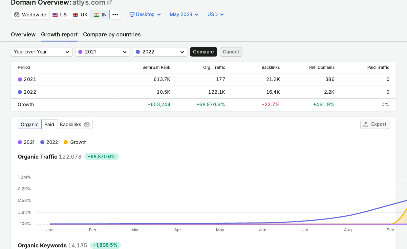Click the Ref. Domains column header
Viewport: 407px width, 249px height.
point(322,67)
